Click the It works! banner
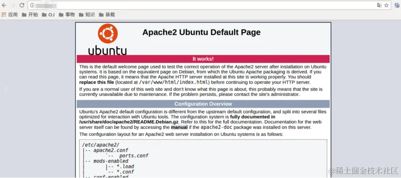Image resolution: width=401 pixels, height=178 pixels. pyautogui.click(x=203, y=59)
